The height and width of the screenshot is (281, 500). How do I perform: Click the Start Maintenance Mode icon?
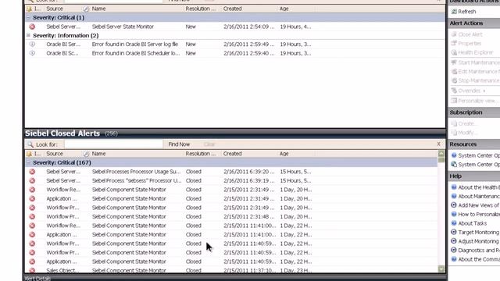(x=454, y=62)
